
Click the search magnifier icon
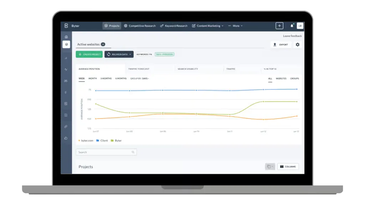click(133, 152)
